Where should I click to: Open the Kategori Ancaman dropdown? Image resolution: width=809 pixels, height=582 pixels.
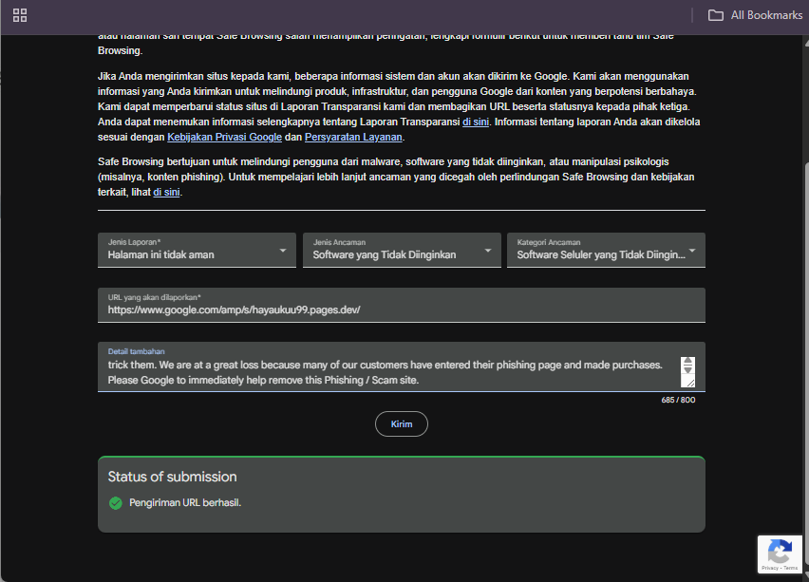click(606, 251)
